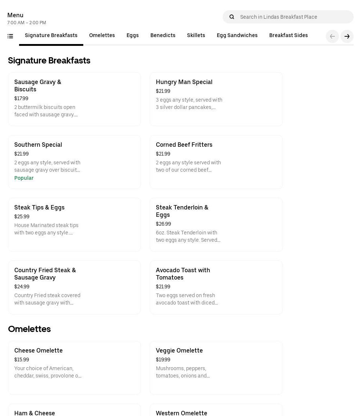Viewport: 361px width, 416px height.
Task: Select the Signature Breakfasts tab
Action: [x=51, y=36]
